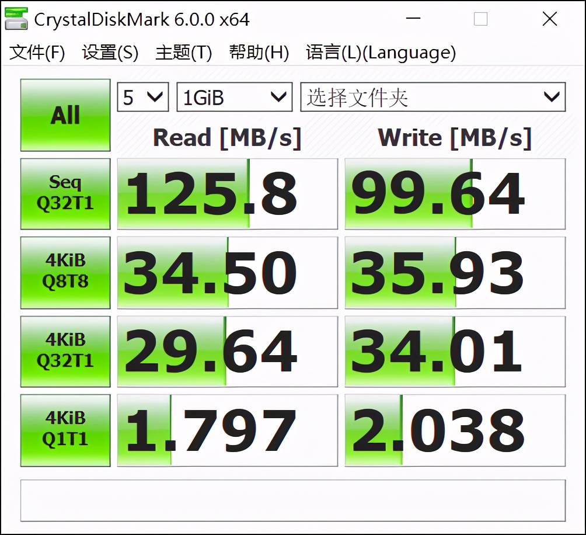Expand the 1GiB test size dropdown
The image size is (586, 535).
click(x=234, y=97)
